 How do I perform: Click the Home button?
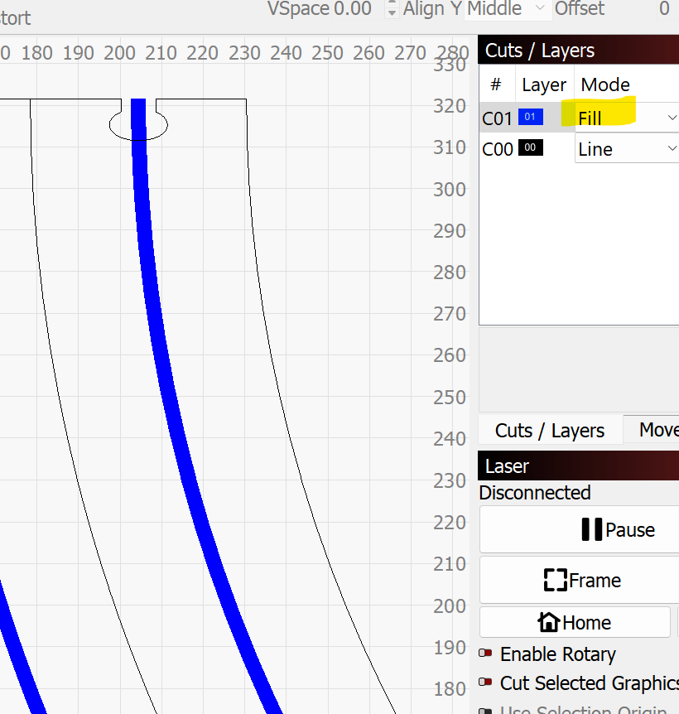(575, 622)
